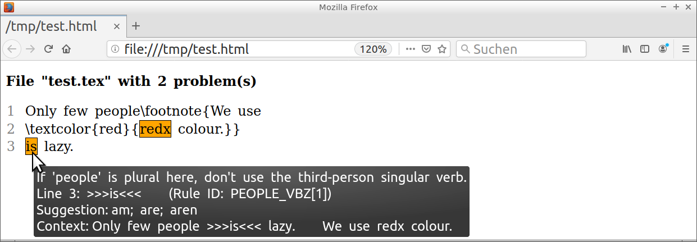Click the highlighted word redx
Screen dimensions: 697x242
pyautogui.click(x=155, y=129)
